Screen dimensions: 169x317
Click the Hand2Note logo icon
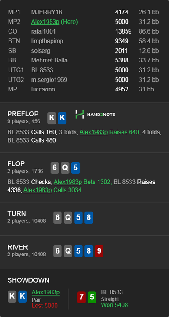pyautogui.click(x=80, y=115)
